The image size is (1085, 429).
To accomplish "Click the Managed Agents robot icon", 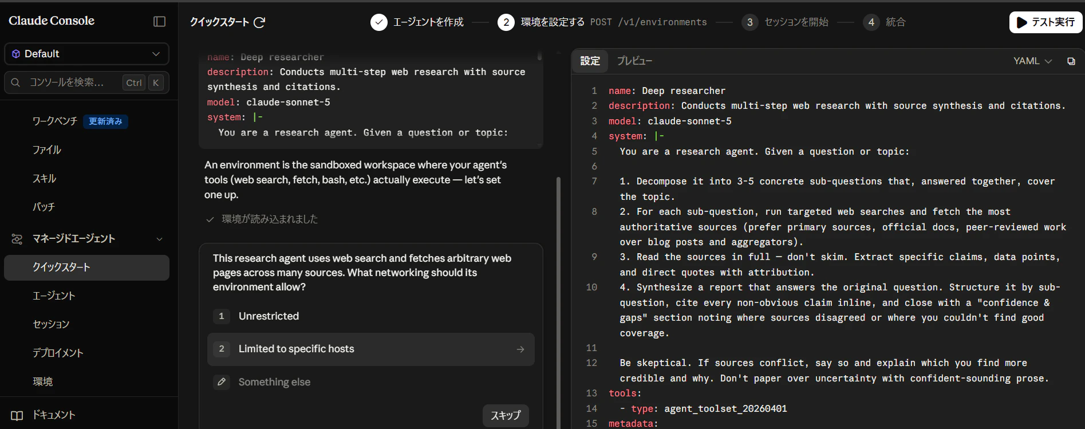I will click(x=17, y=239).
